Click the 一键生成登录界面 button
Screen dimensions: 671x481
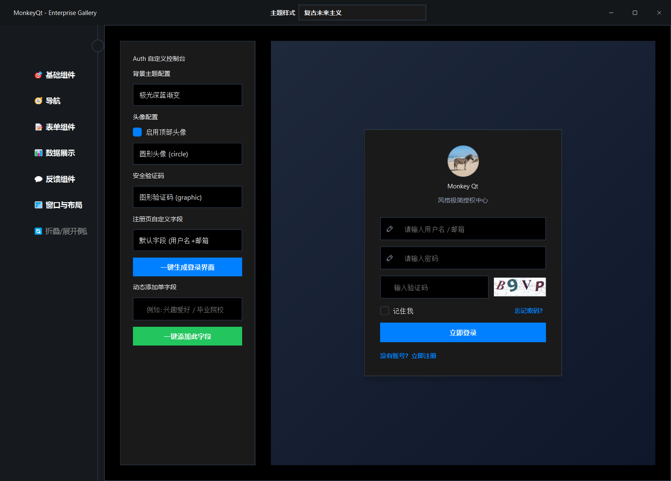pos(188,267)
